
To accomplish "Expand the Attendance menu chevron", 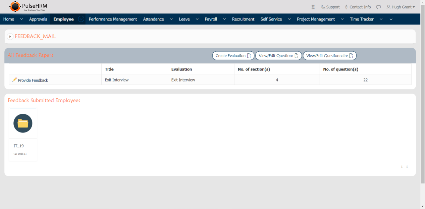I will click(171, 19).
